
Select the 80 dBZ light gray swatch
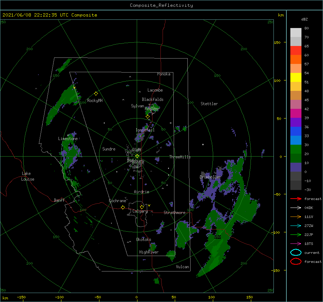coord(296,32)
